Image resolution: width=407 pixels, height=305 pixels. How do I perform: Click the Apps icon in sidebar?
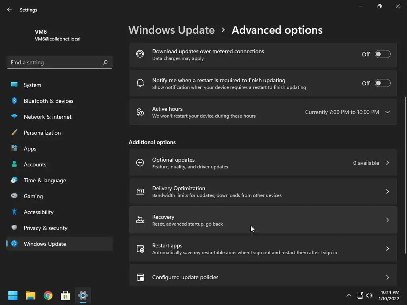click(14, 149)
